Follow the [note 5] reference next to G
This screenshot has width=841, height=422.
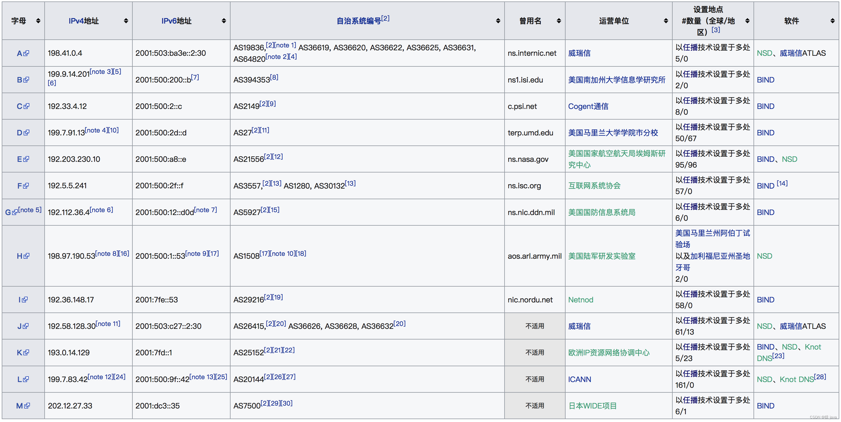[x=30, y=210]
